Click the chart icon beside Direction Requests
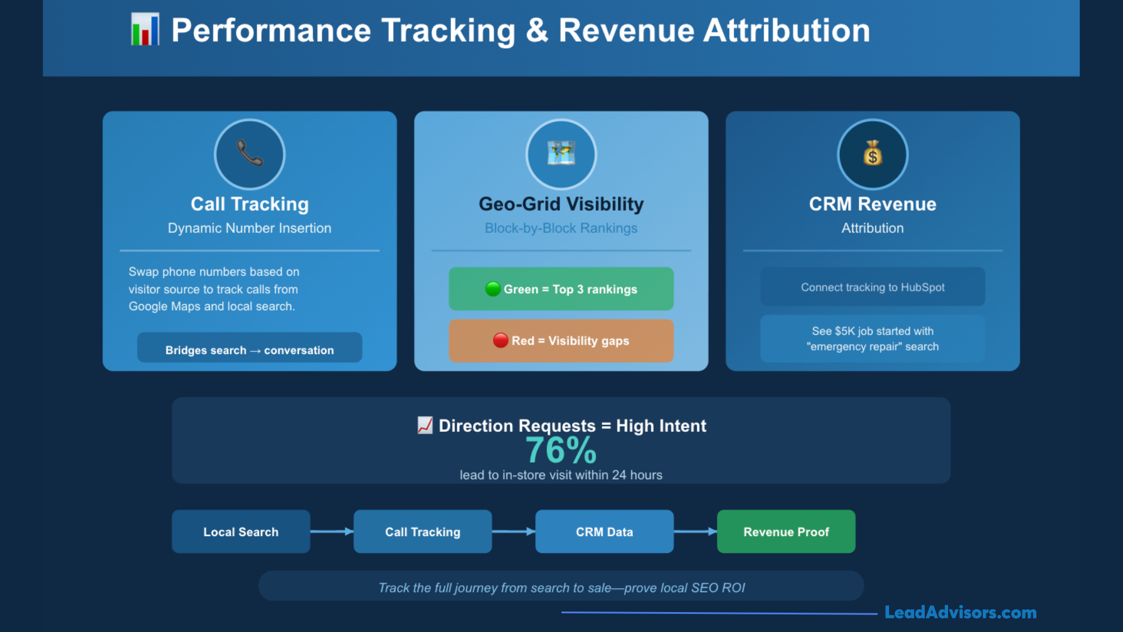The image size is (1123, 632). [x=425, y=425]
